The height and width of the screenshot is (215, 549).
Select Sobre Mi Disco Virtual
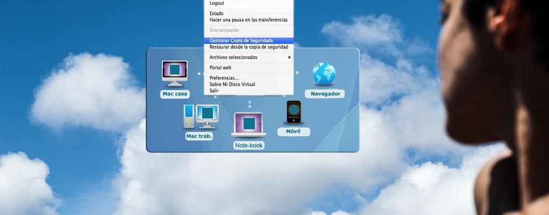click(x=232, y=84)
